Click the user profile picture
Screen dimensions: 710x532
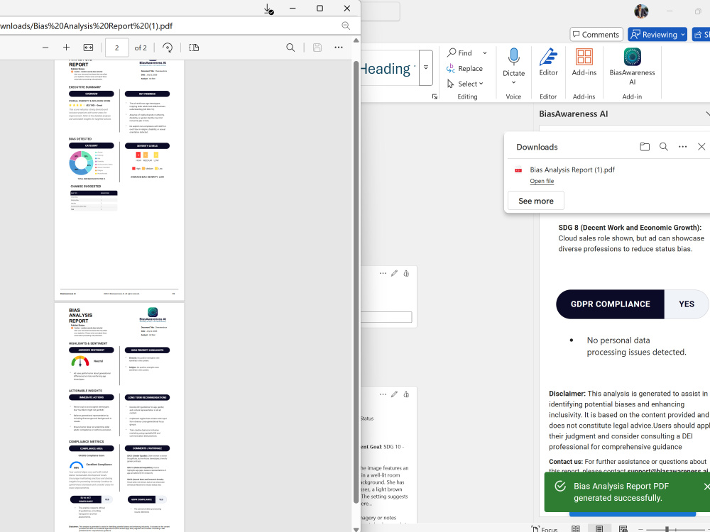(641, 11)
